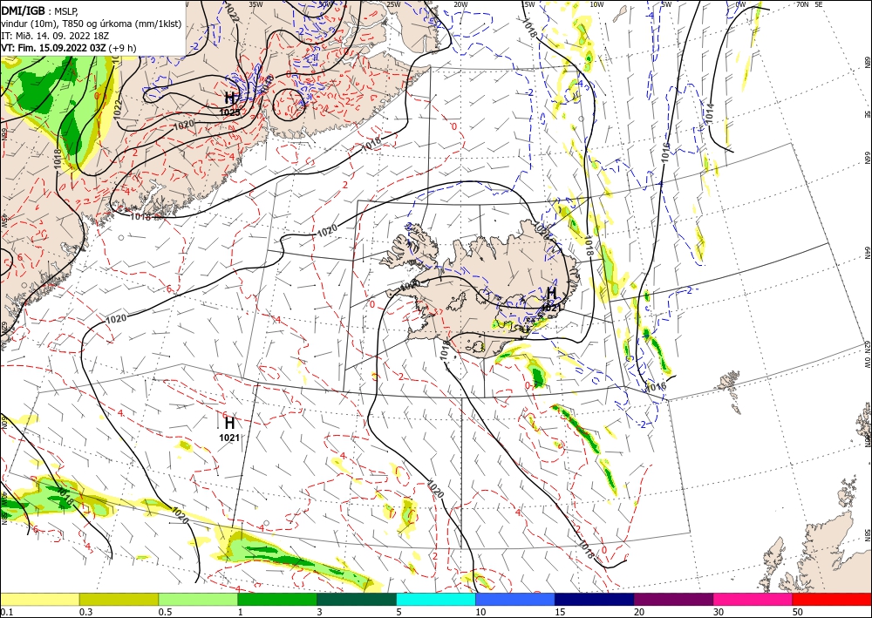Click the H 1021 high marker over eastern Iceland
The width and height of the screenshot is (872, 618).
[x=551, y=298]
